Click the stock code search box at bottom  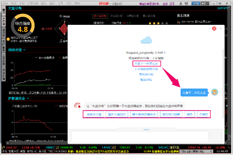(x=196, y=152)
